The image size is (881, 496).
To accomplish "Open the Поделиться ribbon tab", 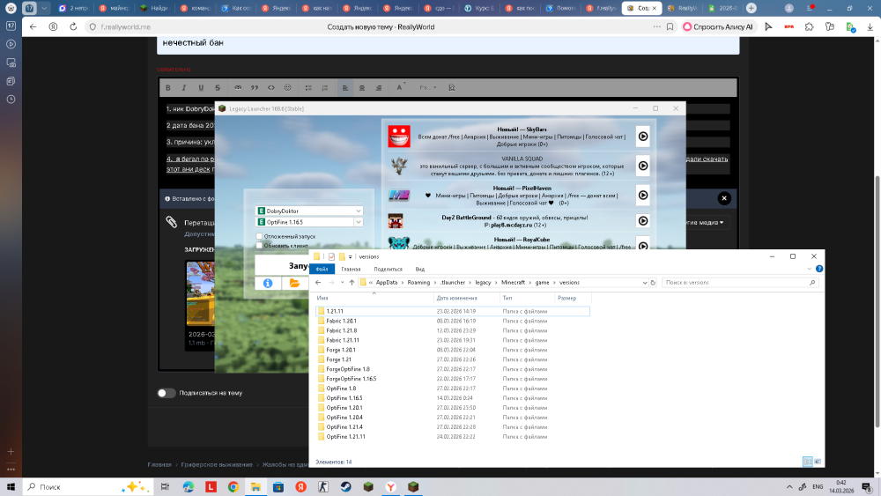I will [x=388, y=269].
